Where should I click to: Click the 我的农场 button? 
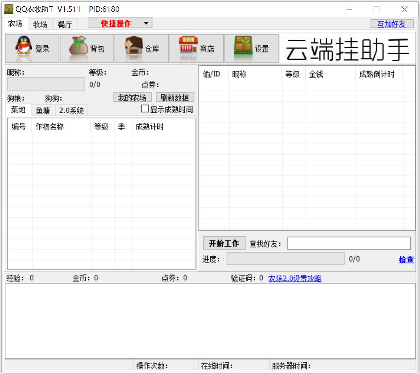pyautogui.click(x=132, y=97)
